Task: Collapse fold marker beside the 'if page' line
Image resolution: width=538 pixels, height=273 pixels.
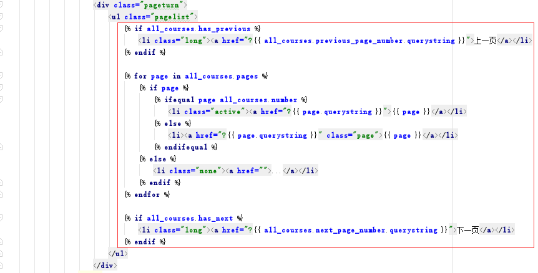Action: point(1,87)
